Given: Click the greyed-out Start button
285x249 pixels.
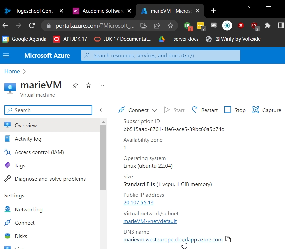Looking at the screenshot, I should click(x=174, y=110).
